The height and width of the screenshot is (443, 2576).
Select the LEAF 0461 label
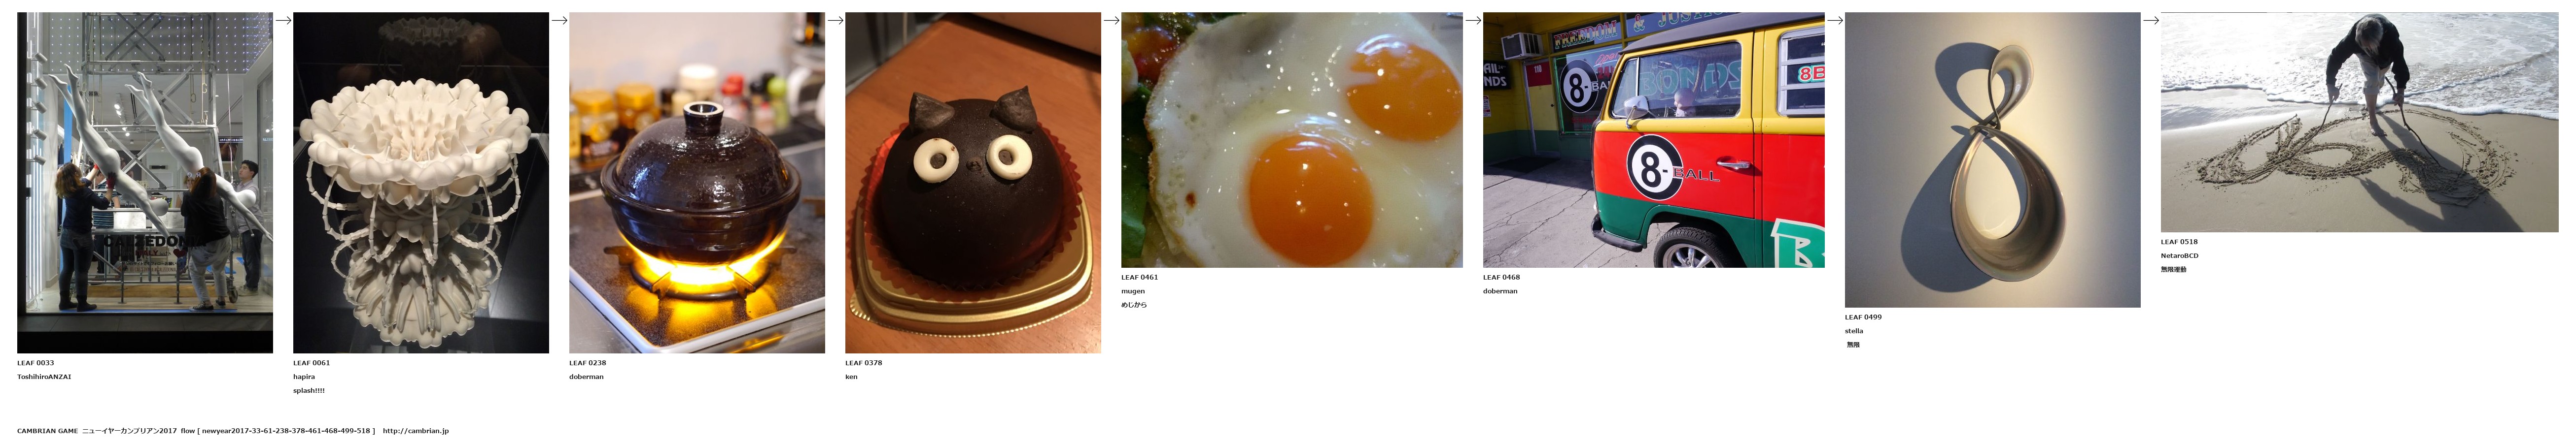point(1140,278)
